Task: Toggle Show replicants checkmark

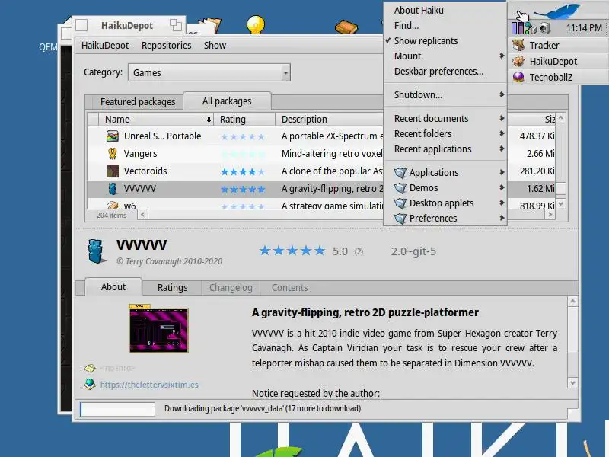Action: [x=388, y=40]
